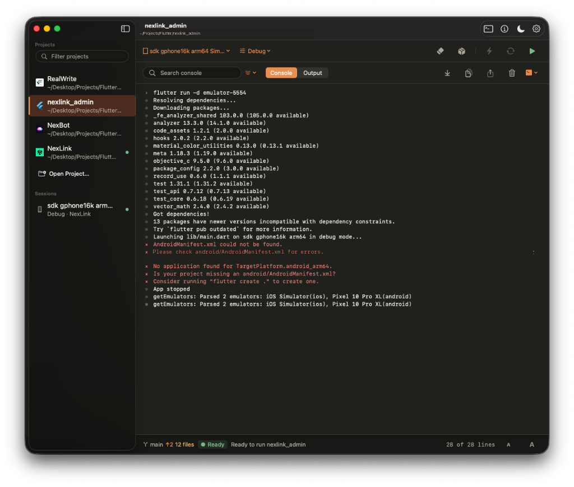Click the hot restart circular arrow

click(511, 51)
